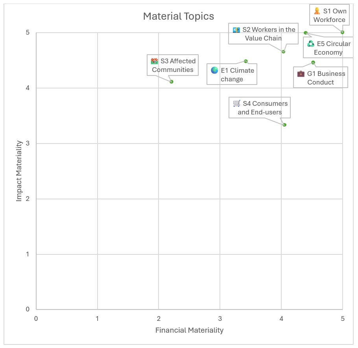Click the Financial Materiality horizontal axis title
Image resolution: width=358 pixels, height=348 pixels.
189,330
